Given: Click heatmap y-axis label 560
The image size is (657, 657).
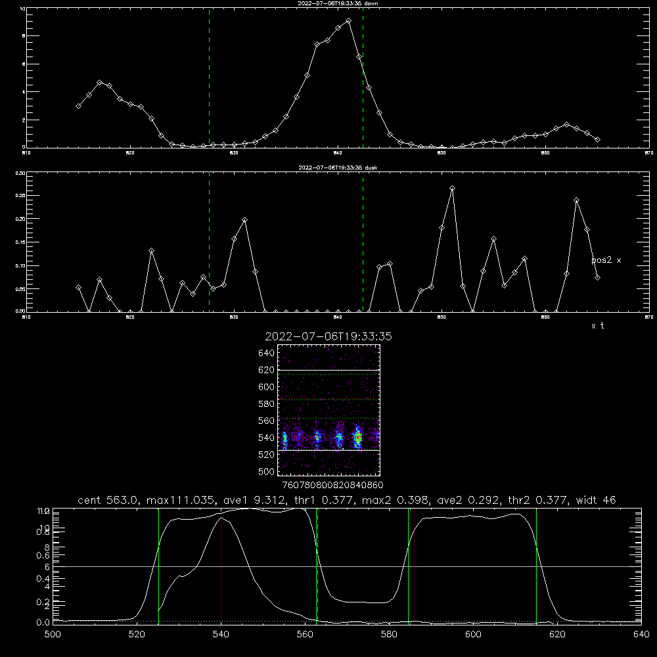Looking at the screenshot, I should (x=266, y=420).
